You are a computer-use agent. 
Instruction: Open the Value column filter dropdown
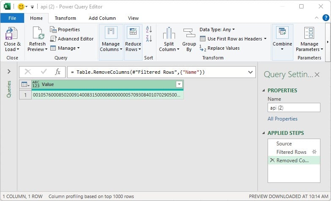(179, 84)
